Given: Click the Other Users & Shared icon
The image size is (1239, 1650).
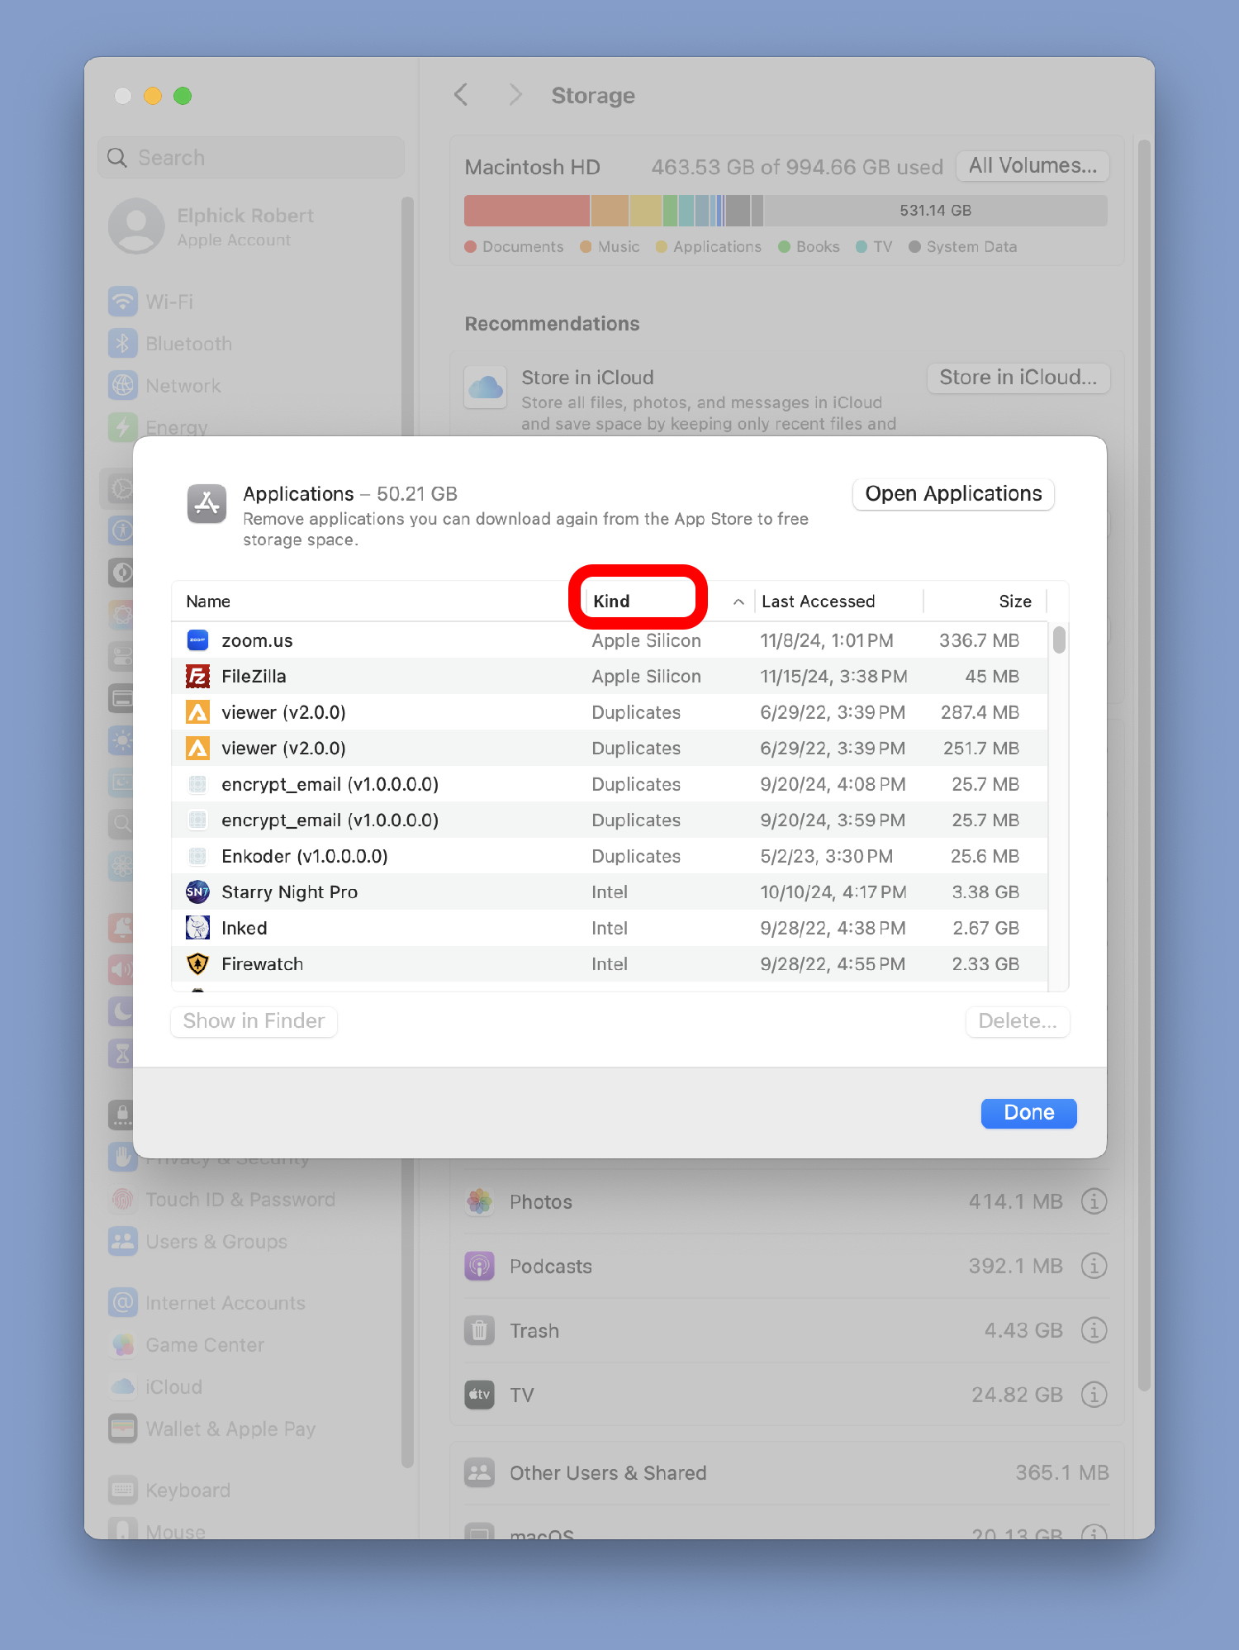Looking at the screenshot, I should pyautogui.click(x=479, y=1472).
